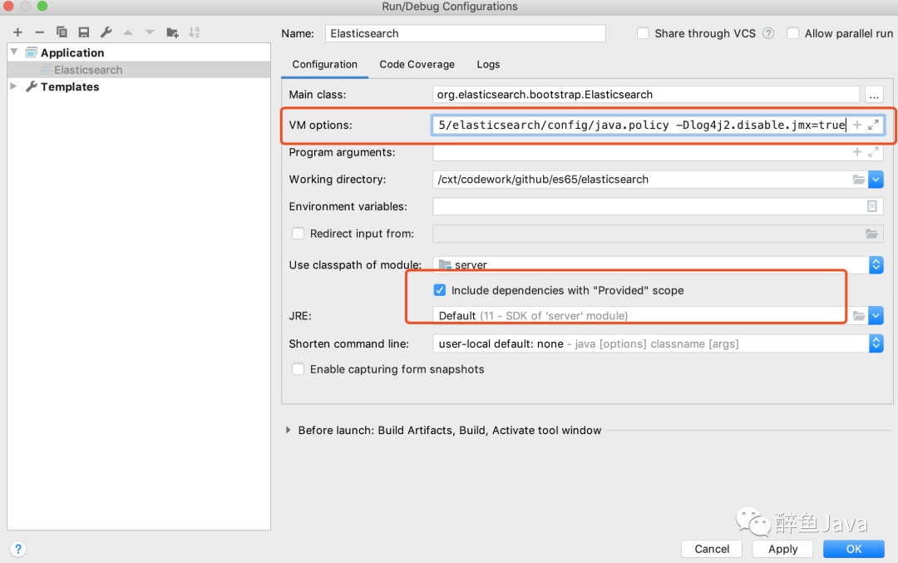Click into the Name field
898x563 pixels.
465,33
